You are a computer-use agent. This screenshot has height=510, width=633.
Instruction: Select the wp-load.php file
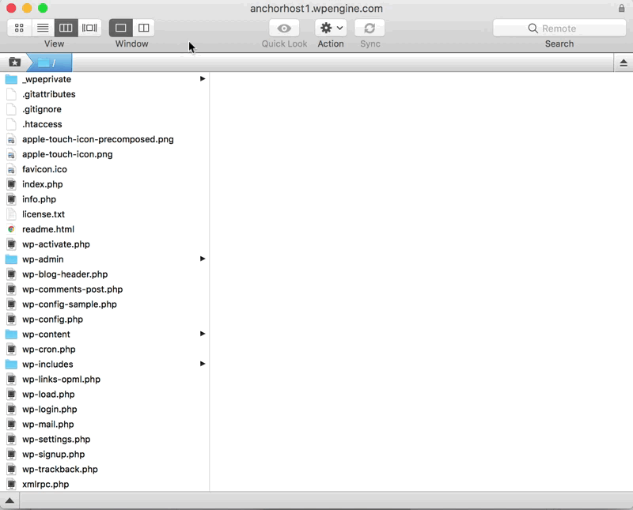pyautogui.click(x=104, y=395)
